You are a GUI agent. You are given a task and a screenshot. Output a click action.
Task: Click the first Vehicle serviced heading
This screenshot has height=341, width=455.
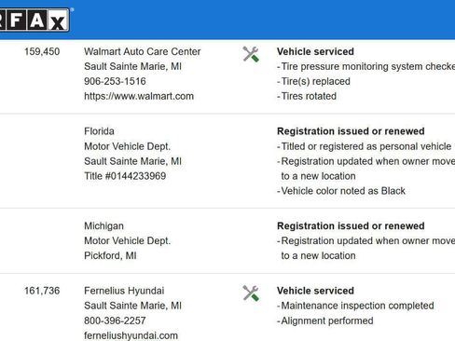315,51
